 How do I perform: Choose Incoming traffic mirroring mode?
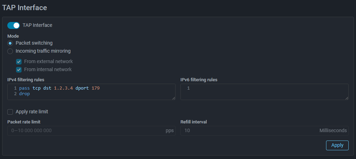click(10, 51)
